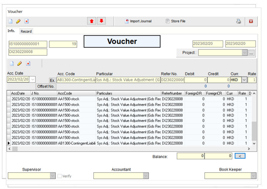Print the voucher using printer icon
The width and height of the screenshot is (267, 189).
pos(239,21)
